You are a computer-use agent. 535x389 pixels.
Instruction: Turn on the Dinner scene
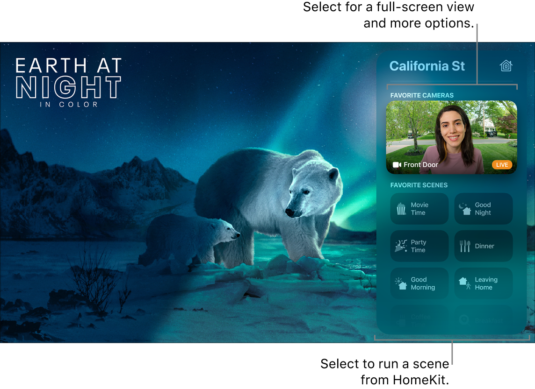tap(483, 246)
